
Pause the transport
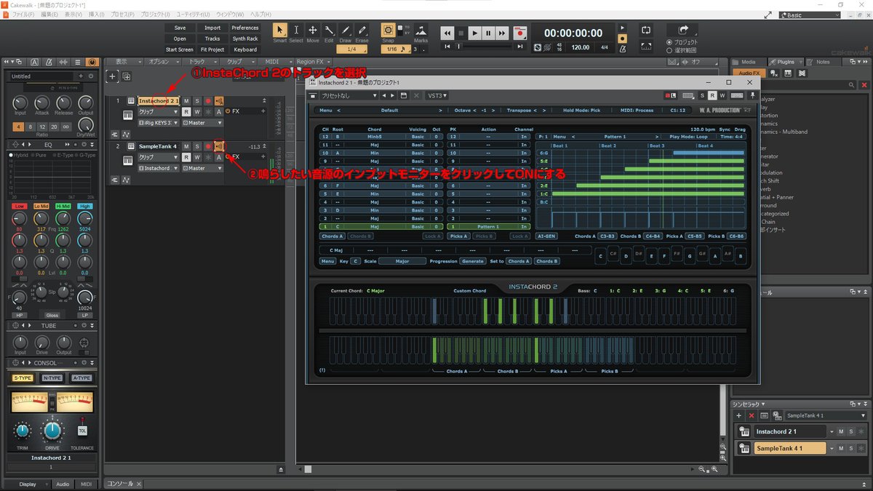[x=488, y=33]
